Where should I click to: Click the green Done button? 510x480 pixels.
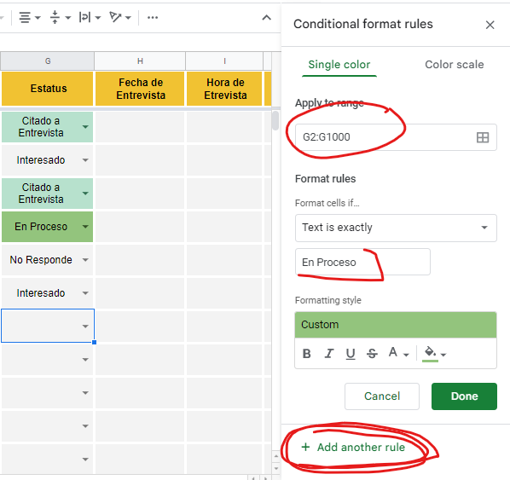(464, 396)
